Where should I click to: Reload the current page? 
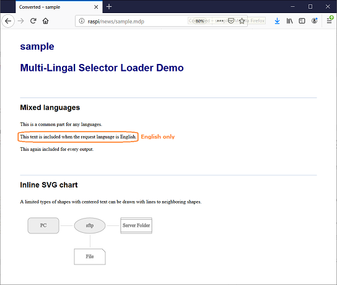coord(33,21)
